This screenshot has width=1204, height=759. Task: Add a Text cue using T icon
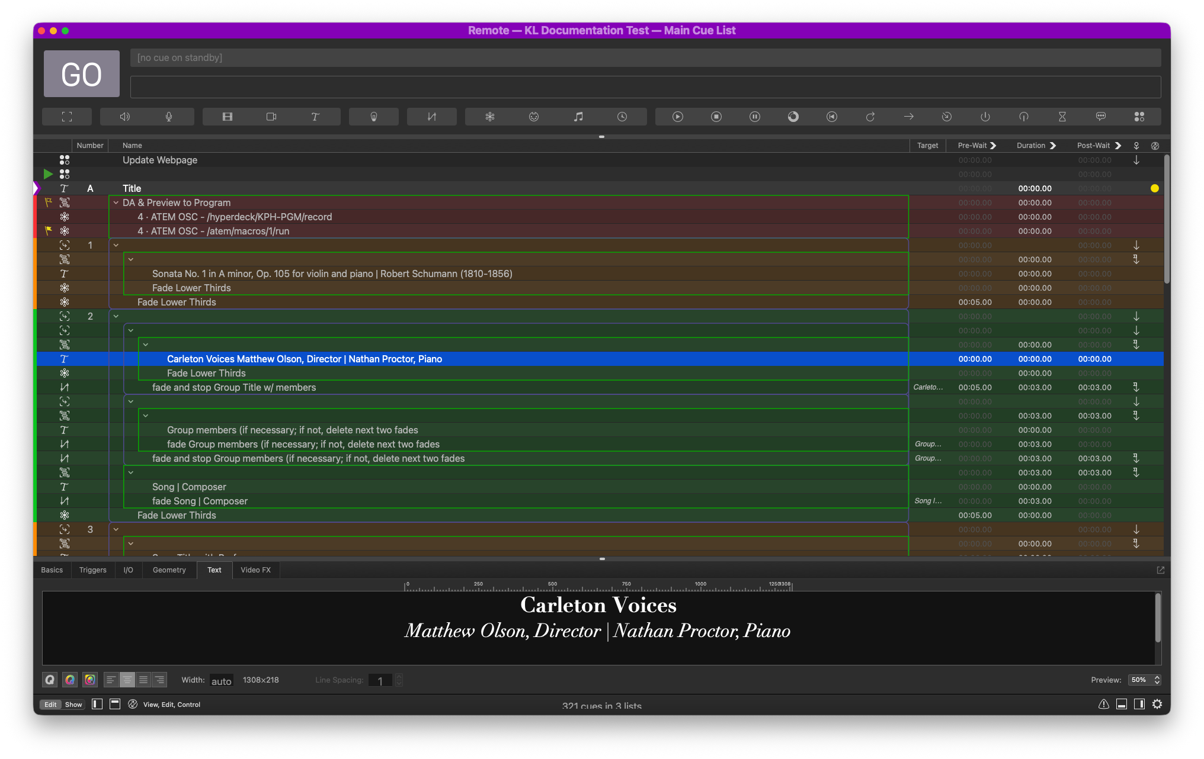point(315,117)
